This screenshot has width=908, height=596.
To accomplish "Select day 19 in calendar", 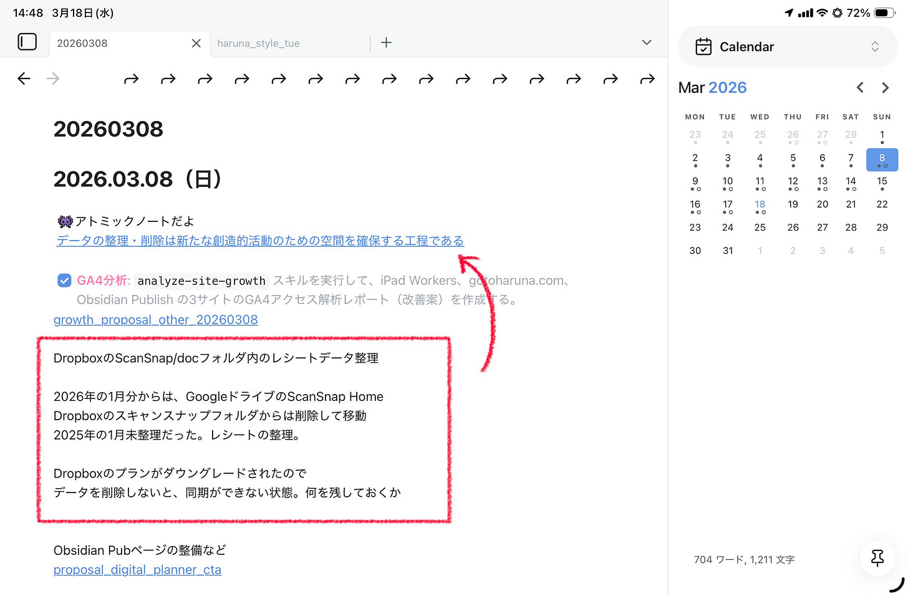I will point(793,204).
